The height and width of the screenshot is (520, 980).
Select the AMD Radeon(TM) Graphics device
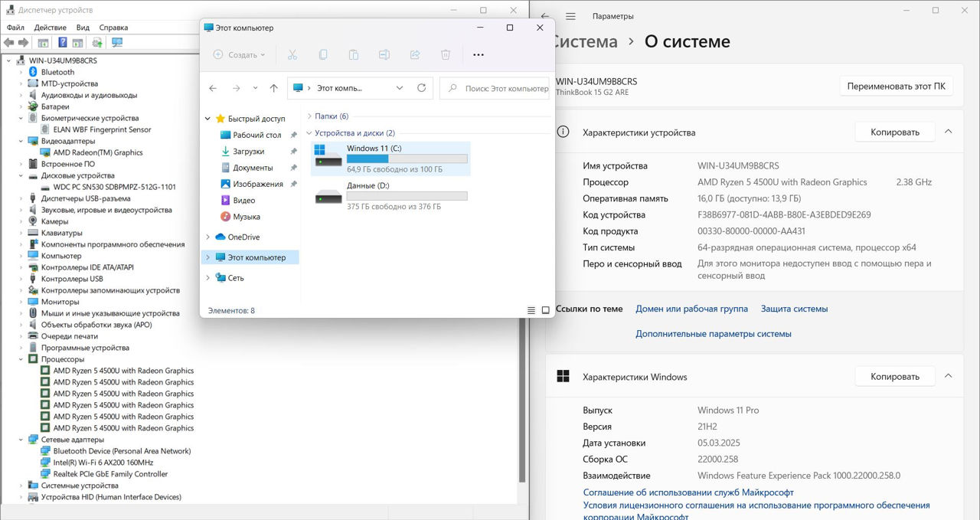point(97,152)
